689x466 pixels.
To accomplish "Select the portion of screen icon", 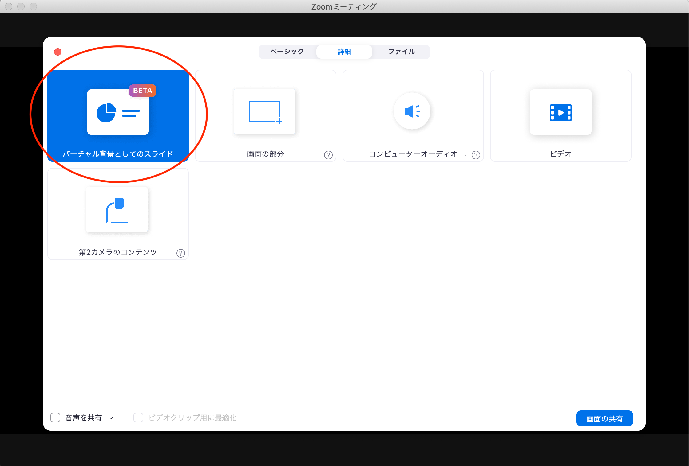I will (264, 112).
